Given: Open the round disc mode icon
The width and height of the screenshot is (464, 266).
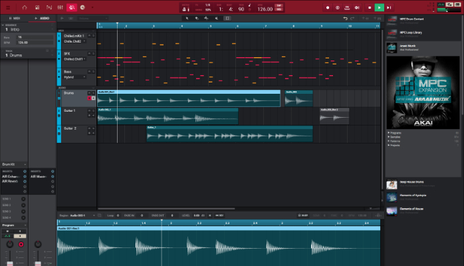Looking at the screenshot, I should tap(82, 7).
